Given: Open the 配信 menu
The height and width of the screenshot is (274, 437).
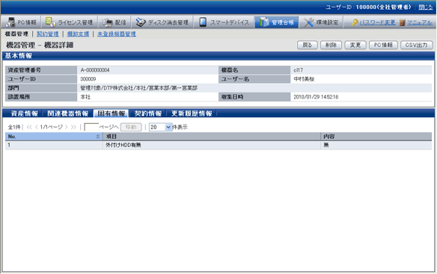Looking at the screenshot, I should (114, 22).
